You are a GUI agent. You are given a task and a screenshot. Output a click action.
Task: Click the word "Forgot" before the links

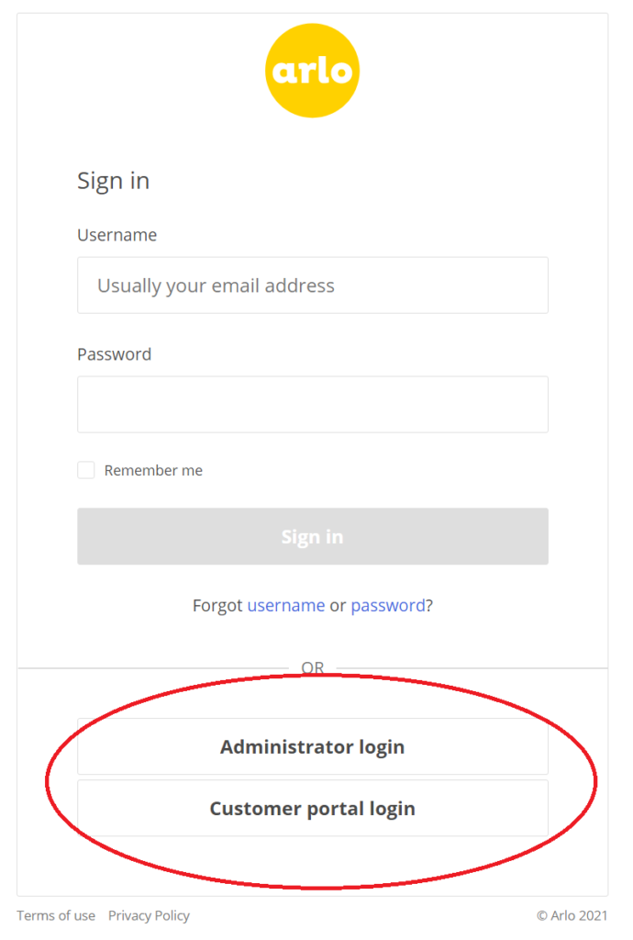(217, 605)
